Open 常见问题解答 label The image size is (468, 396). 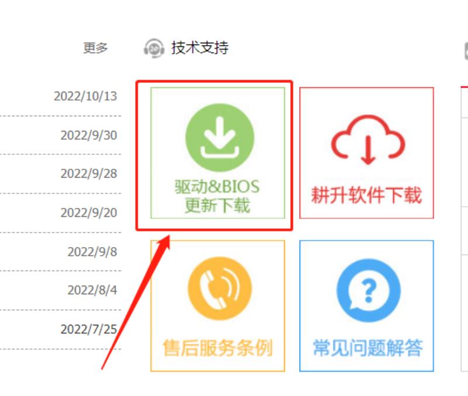(x=368, y=348)
